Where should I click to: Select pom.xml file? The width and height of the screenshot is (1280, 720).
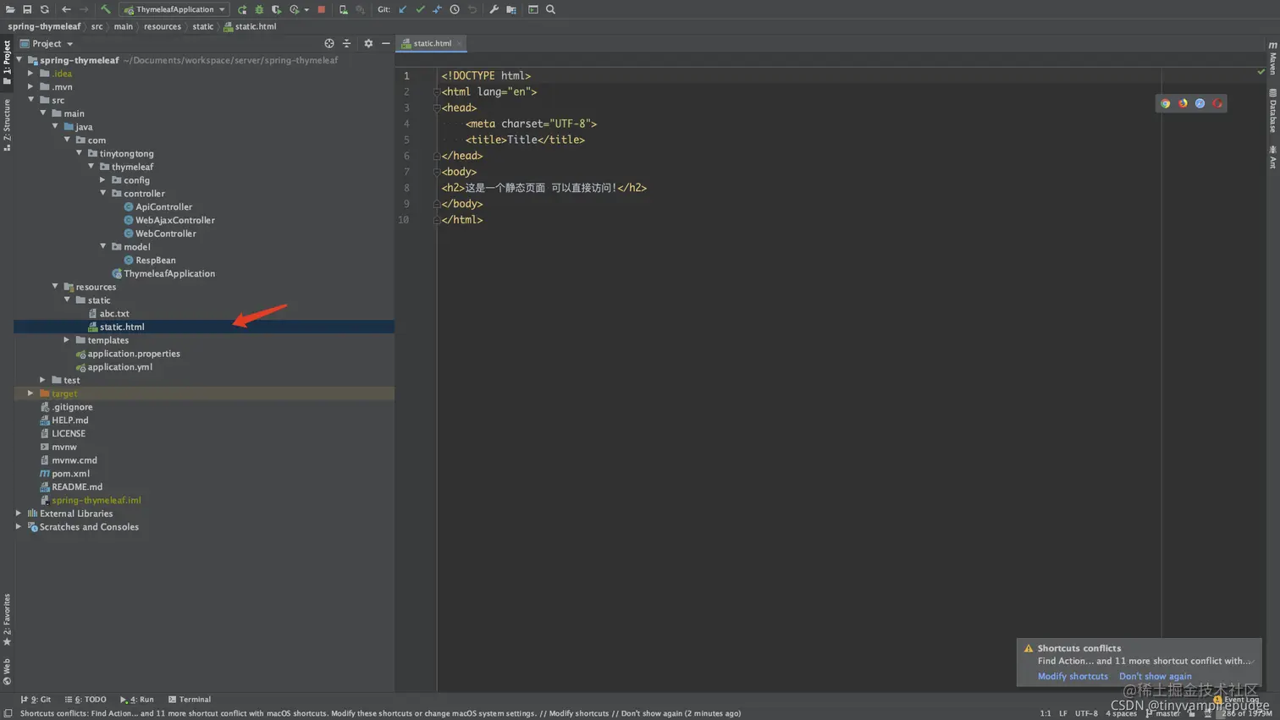pyautogui.click(x=70, y=474)
